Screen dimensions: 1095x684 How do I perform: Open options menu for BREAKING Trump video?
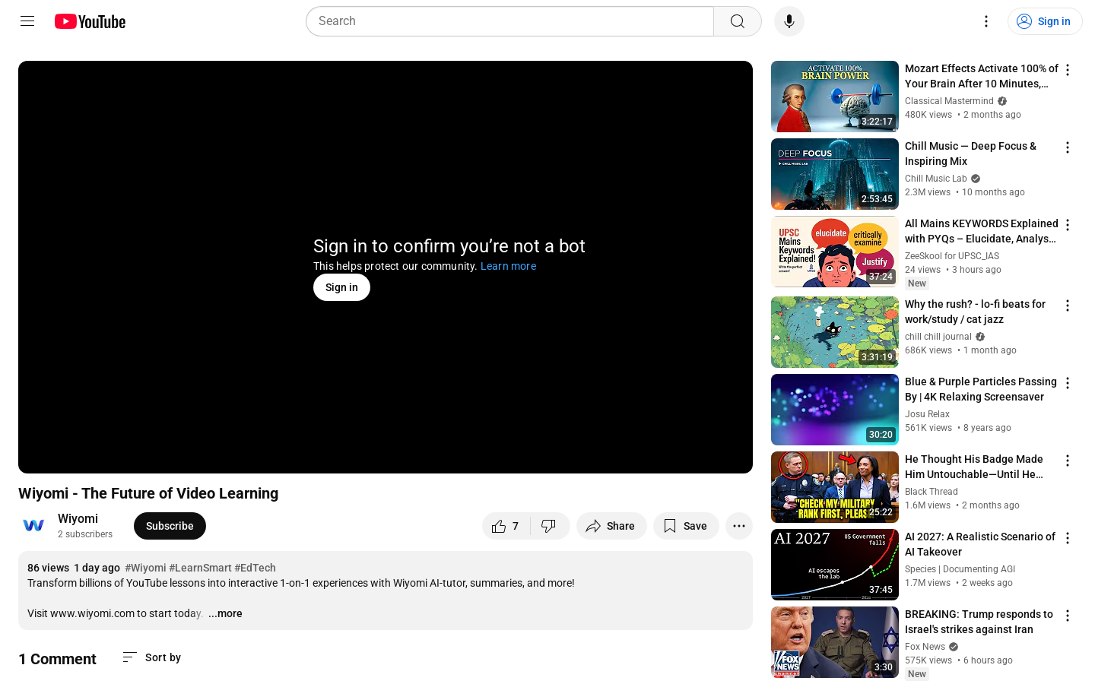(1068, 616)
